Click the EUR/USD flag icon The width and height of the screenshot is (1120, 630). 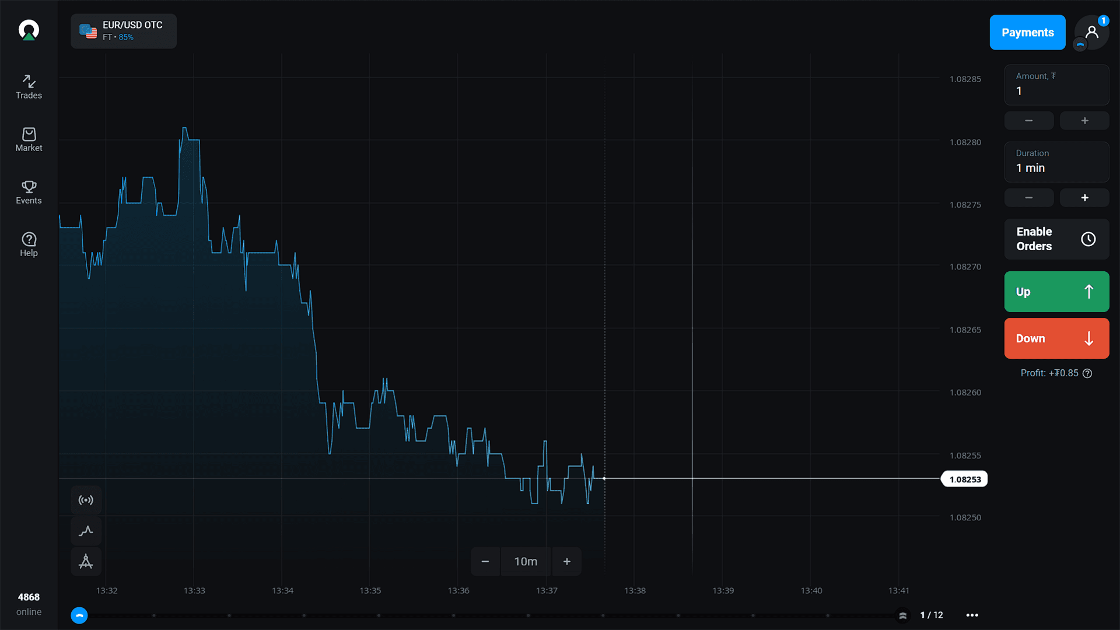88,31
